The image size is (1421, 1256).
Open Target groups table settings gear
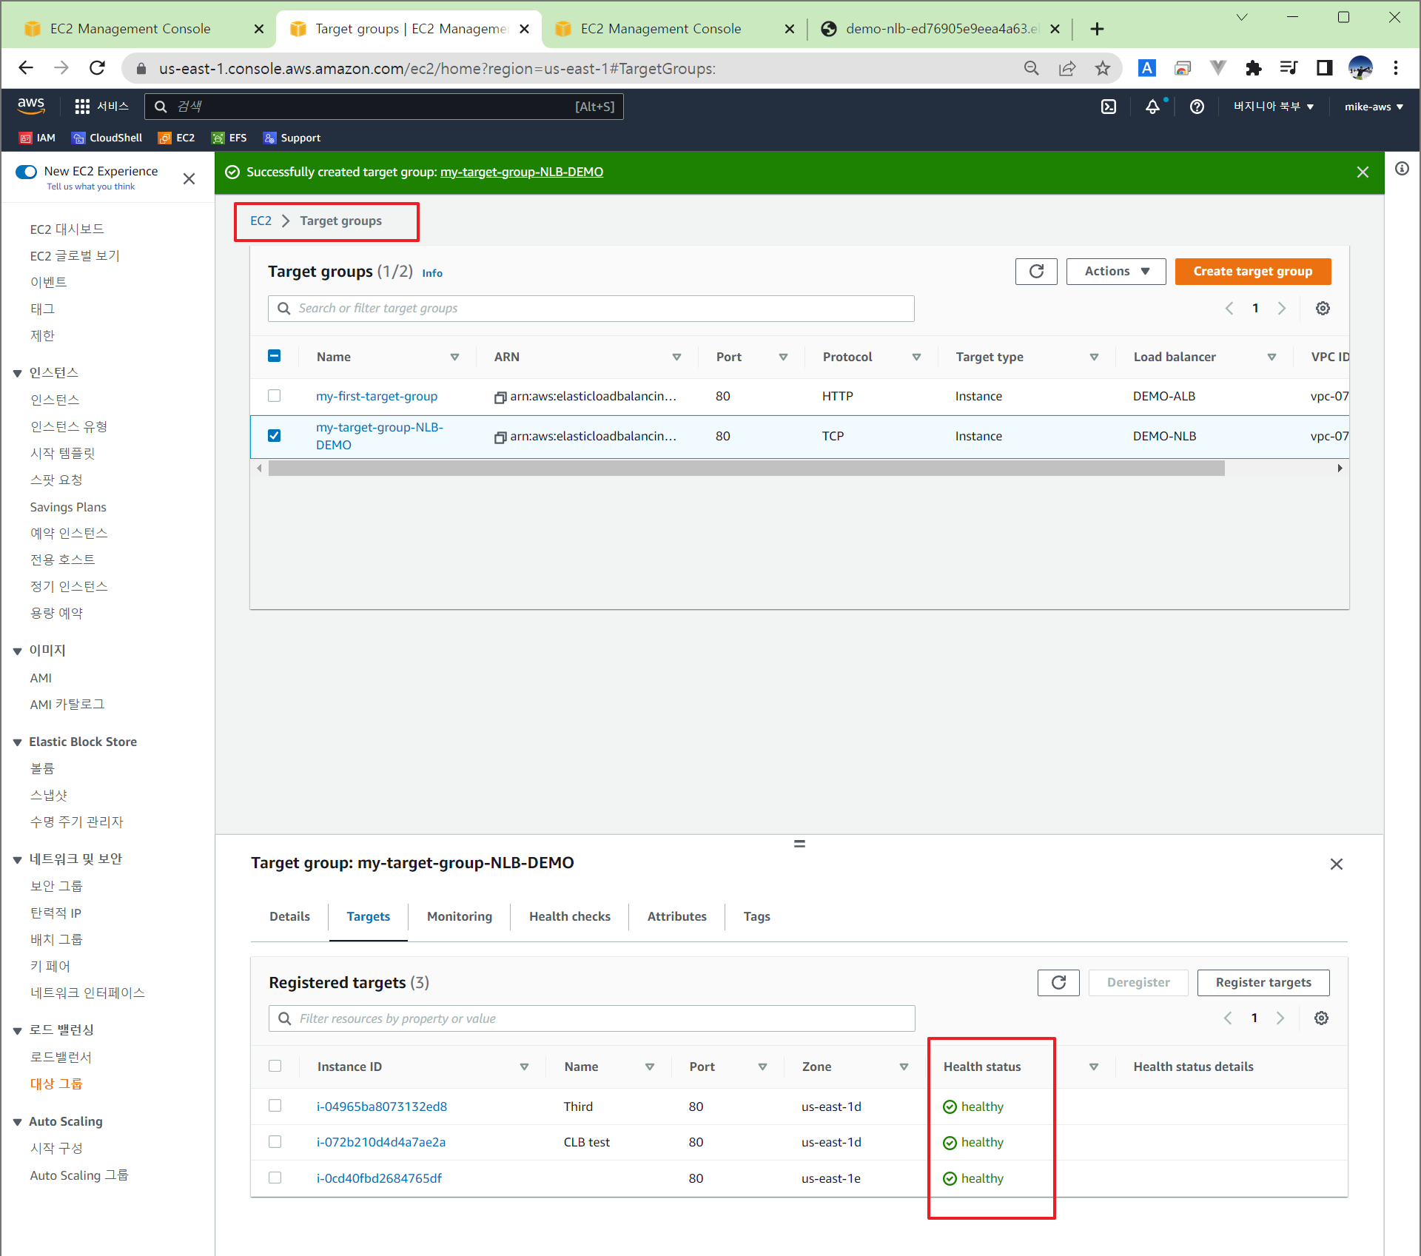[x=1322, y=309]
